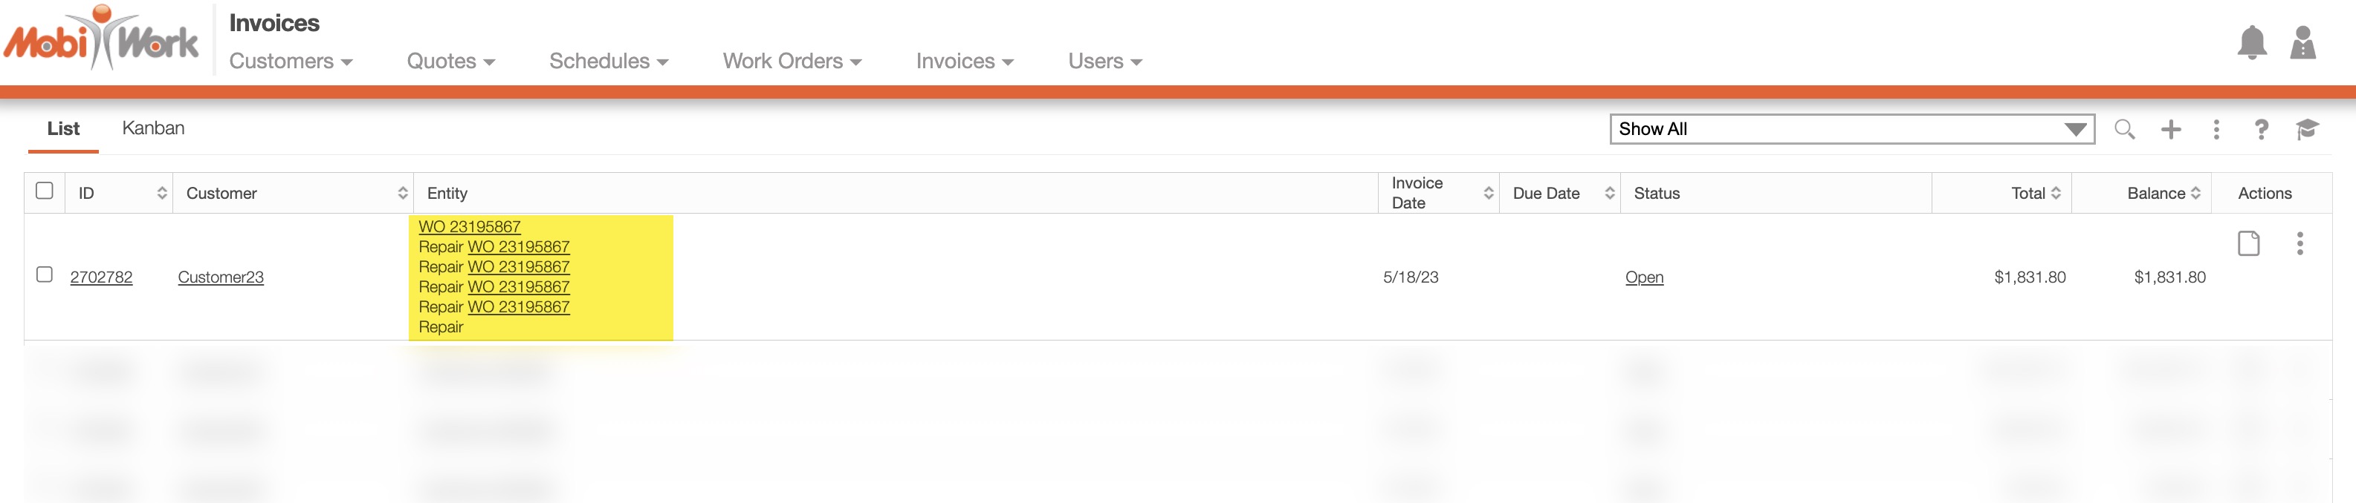Sort invoices by Total column

coord(2035,194)
